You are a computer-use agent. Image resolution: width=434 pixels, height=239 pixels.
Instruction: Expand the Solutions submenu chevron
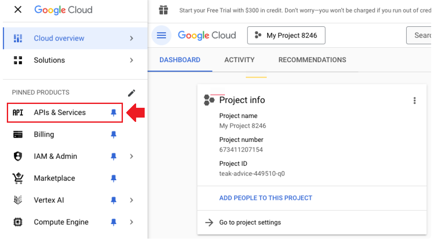(x=131, y=60)
